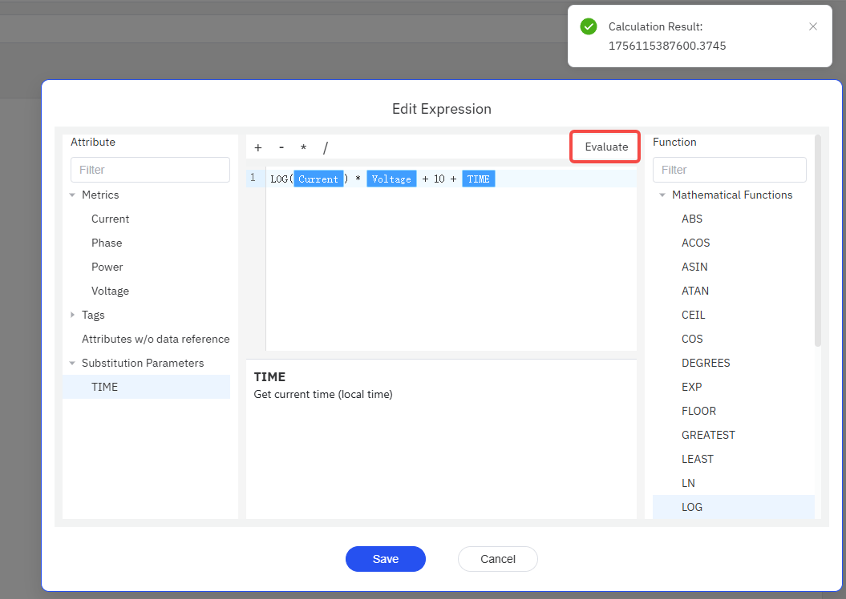Collapse the Substitution Parameters group
Image resolution: width=846 pixels, height=599 pixels.
(72, 363)
